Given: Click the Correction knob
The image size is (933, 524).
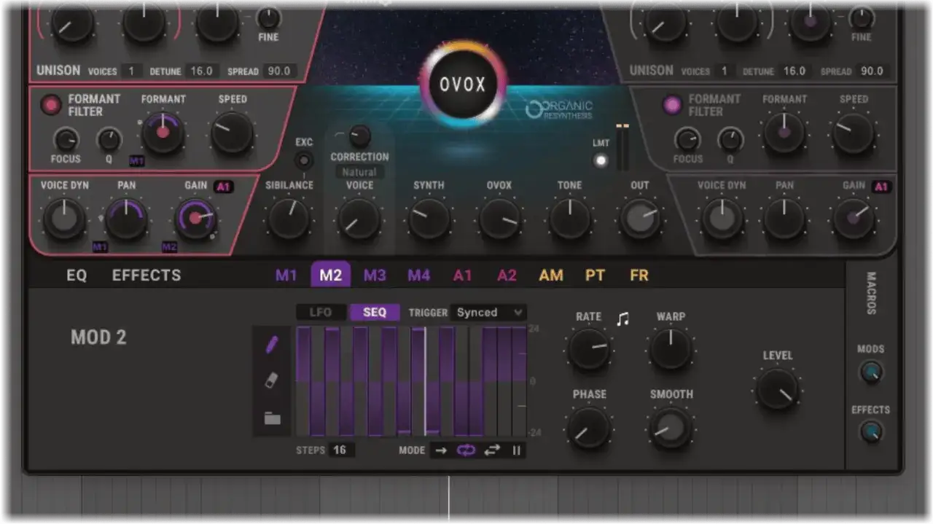Looking at the screenshot, I should [359, 136].
